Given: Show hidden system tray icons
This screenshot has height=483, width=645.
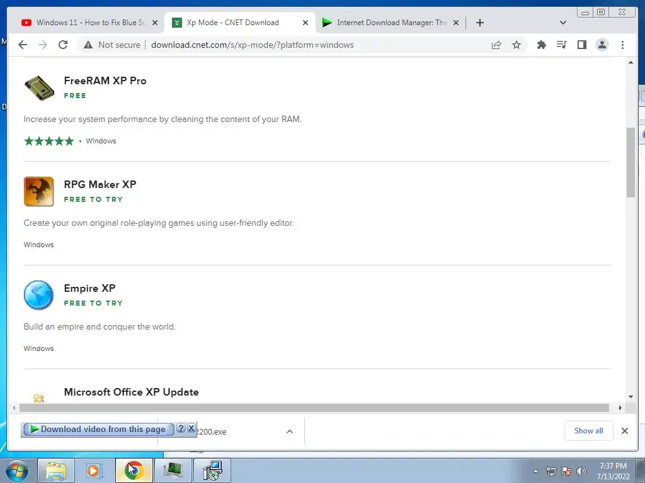Looking at the screenshot, I should click(x=535, y=471).
